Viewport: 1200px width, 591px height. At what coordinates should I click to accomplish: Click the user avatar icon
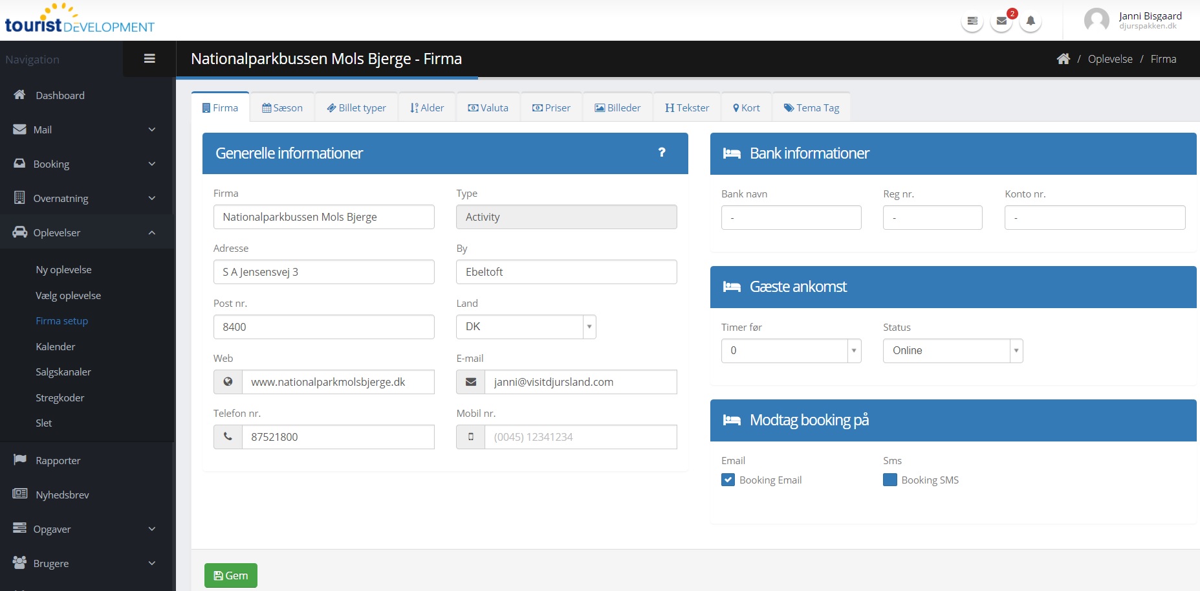[x=1096, y=20]
